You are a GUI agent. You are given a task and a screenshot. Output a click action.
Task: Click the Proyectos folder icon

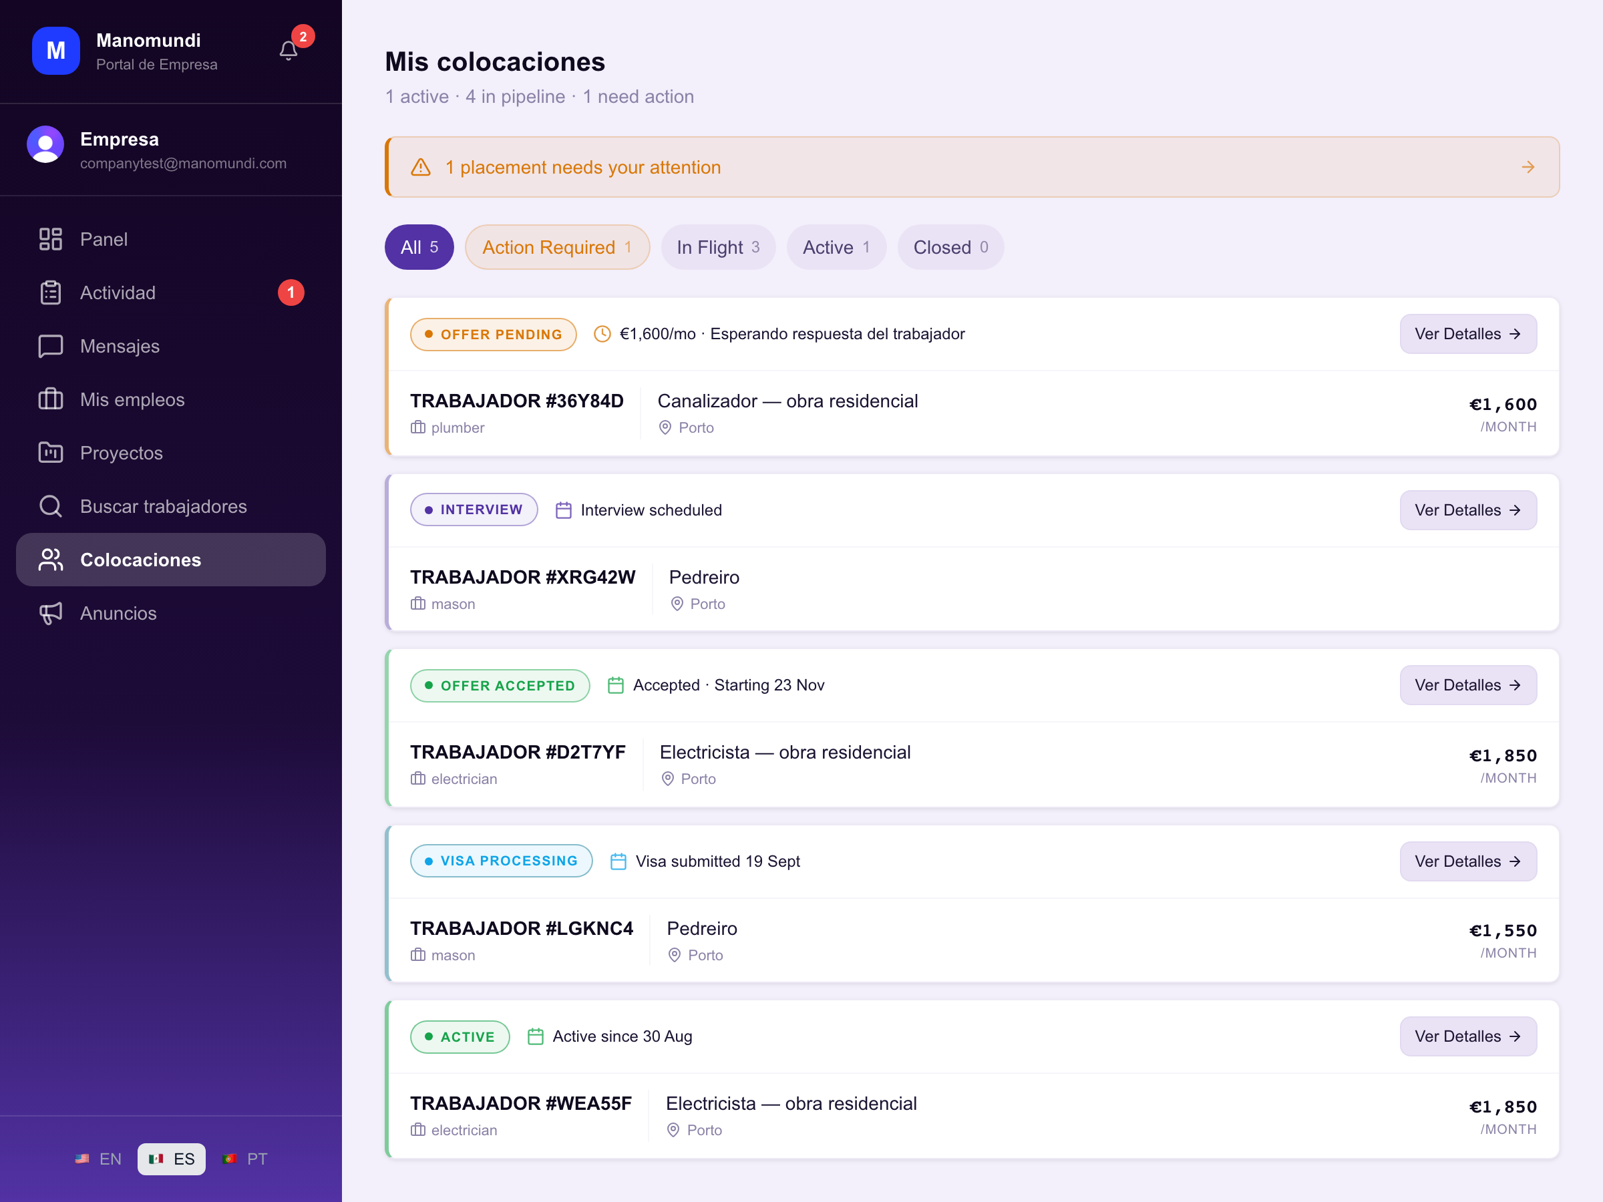[51, 453]
